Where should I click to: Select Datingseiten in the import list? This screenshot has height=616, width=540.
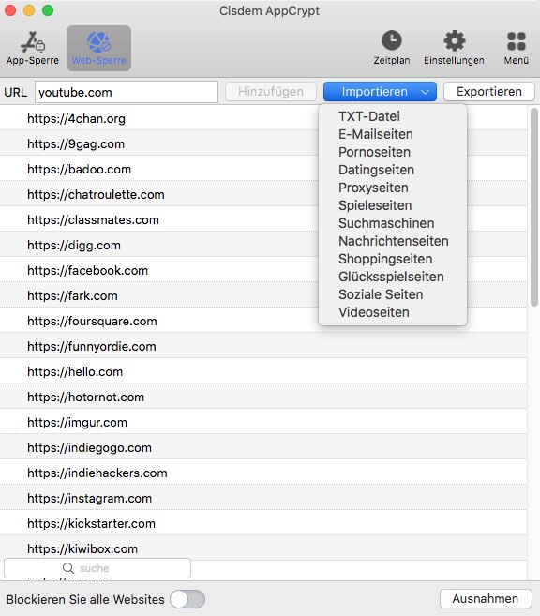(x=393, y=170)
